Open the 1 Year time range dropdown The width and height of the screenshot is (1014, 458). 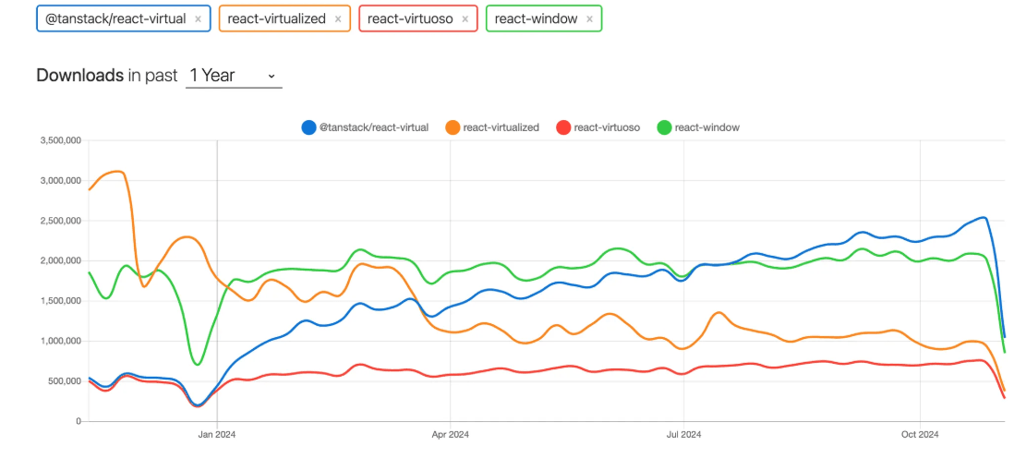click(234, 76)
